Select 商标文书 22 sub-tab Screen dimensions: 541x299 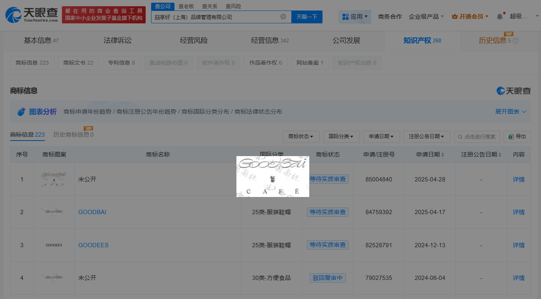[x=78, y=63]
